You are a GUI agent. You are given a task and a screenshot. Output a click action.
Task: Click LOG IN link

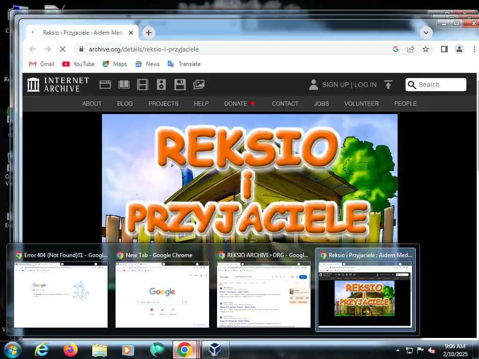tap(365, 85)
